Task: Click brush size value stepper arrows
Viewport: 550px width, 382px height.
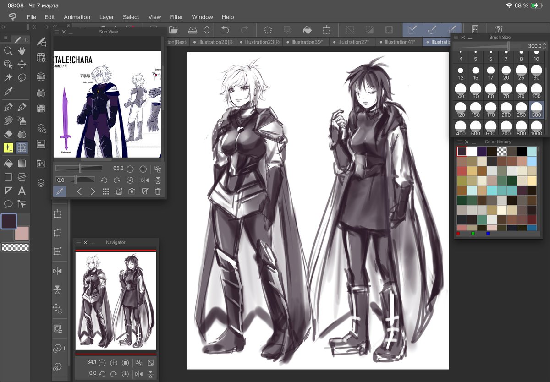Action: [544, 46]
